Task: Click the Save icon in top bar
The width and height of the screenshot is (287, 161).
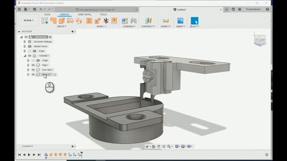Action: 35,9
